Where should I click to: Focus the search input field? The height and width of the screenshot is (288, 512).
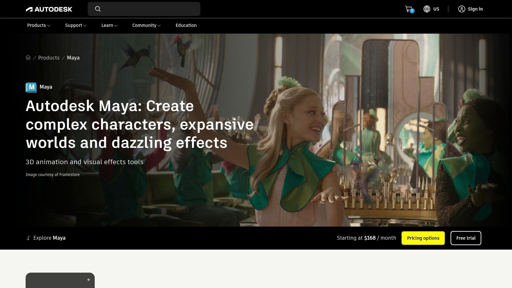144,9
